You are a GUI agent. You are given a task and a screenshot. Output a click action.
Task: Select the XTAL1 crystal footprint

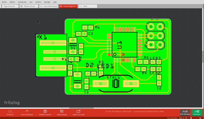[116, 83]
